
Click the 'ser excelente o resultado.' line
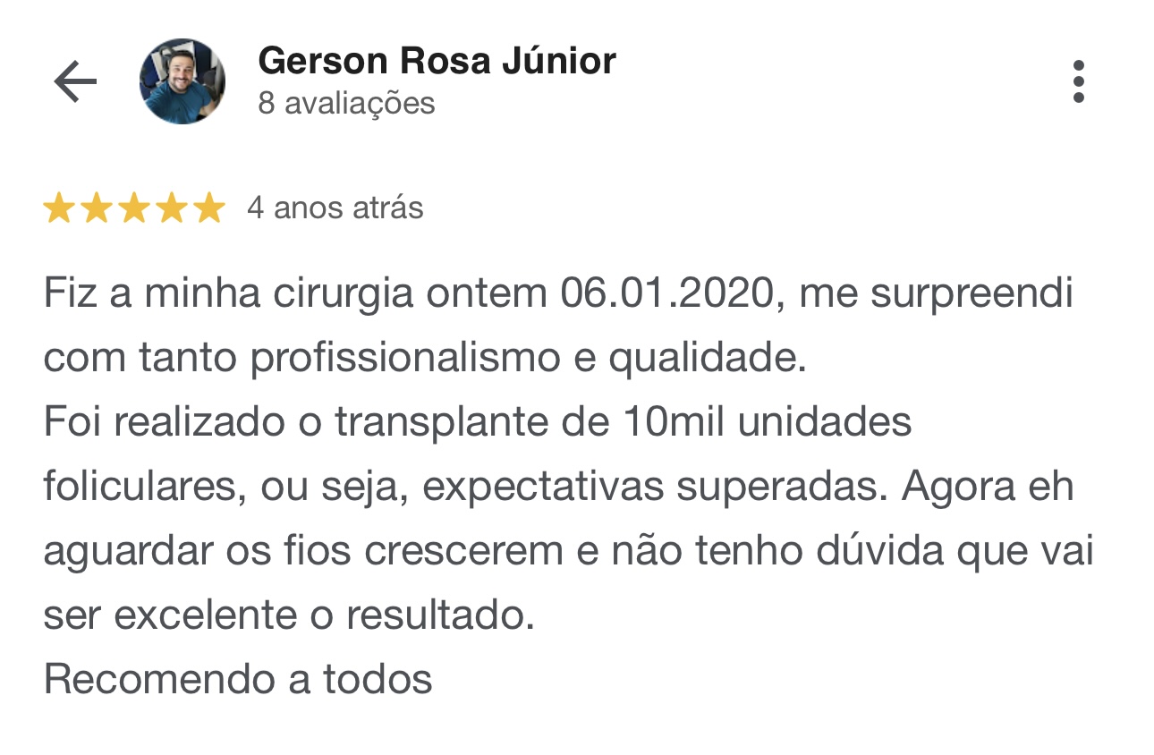click(289, 615)
